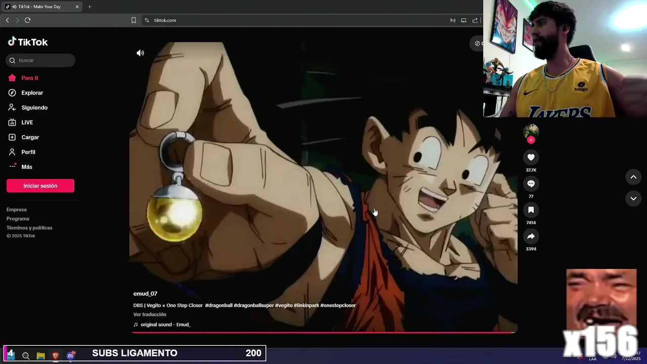Image resolution: width=647 pixels, height=364 pixels.
Task: Expand the Más menu
Action: point(20,167)
